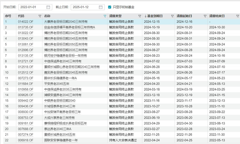Open fund name 国联安安享稳健养老一年
This screenshot has height=144, width=240.
[x=61, y=140]
